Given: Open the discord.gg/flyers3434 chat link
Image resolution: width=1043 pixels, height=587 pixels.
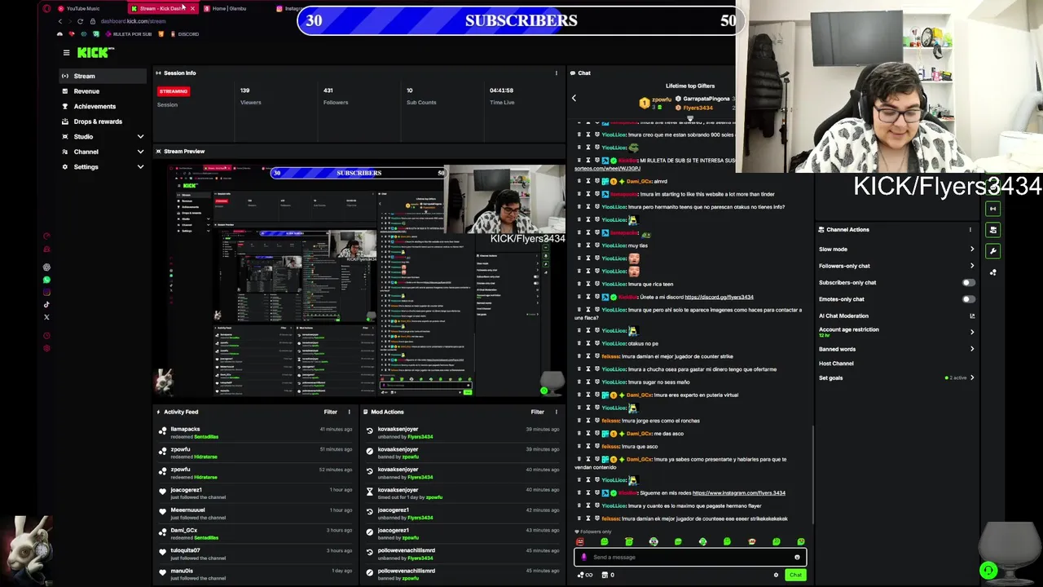Looking at the screenshot, I should [x=719, y=297].
